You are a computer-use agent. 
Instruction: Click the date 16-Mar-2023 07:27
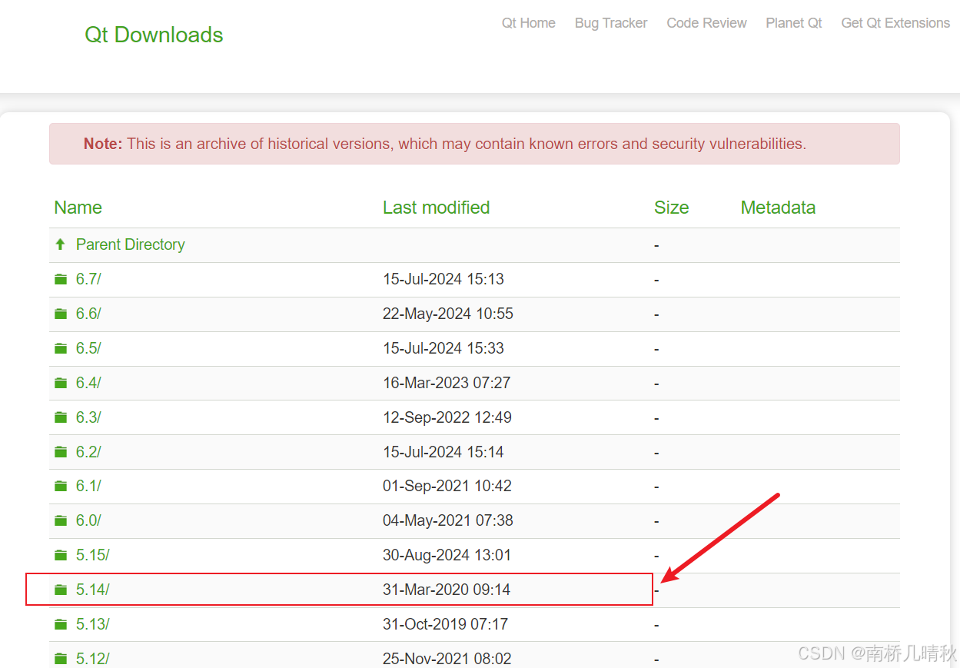[447, 383]
